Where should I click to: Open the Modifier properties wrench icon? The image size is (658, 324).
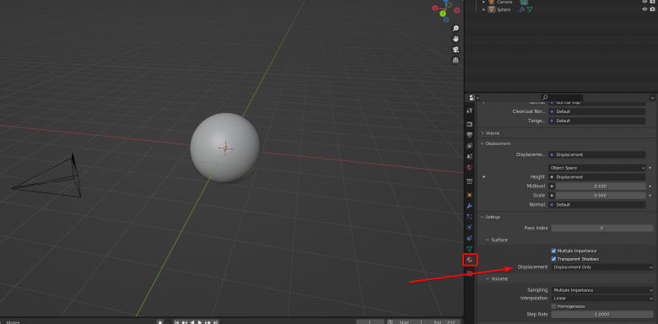point(470,206)
